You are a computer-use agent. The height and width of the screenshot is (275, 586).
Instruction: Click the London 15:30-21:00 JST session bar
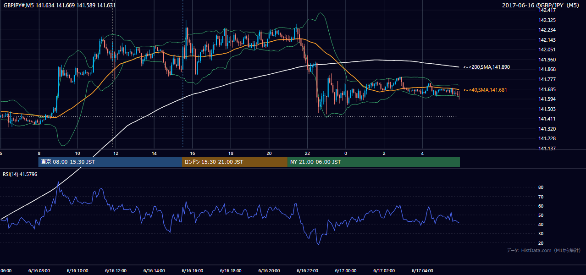click(235, 162)
